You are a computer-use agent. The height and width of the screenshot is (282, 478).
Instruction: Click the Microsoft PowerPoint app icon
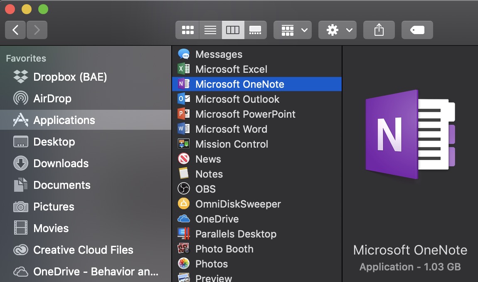tap(184, 114)
